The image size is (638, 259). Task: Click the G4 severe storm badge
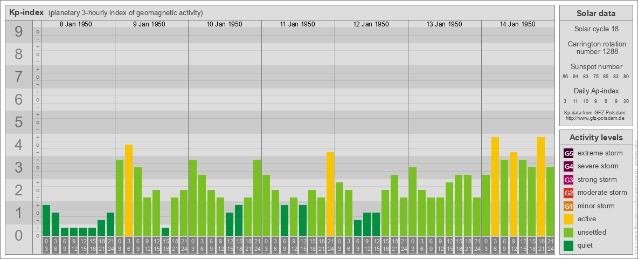[x=568, y=166]
